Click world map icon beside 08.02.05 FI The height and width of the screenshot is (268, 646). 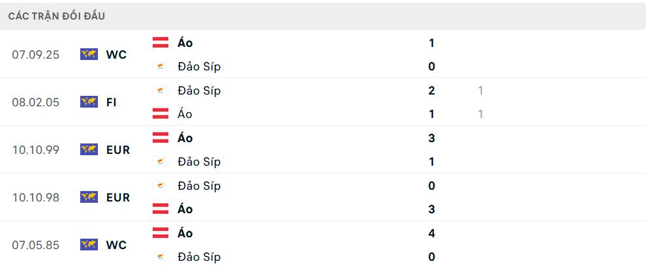[x=89, y=102]
